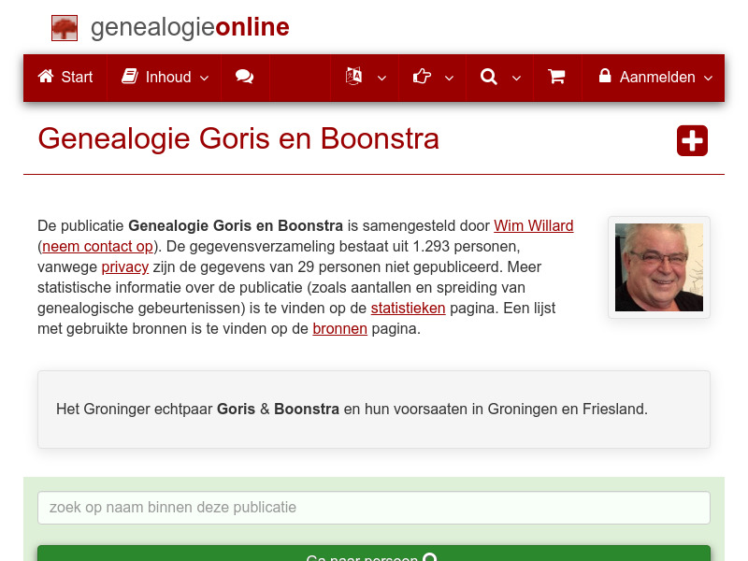This screenshot has width=748, height=561.
Task: Open the privacy link
Action: (125, 266)
